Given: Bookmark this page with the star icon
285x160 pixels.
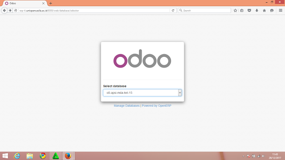Looking at the screenshot, I should tap(235, 11).
